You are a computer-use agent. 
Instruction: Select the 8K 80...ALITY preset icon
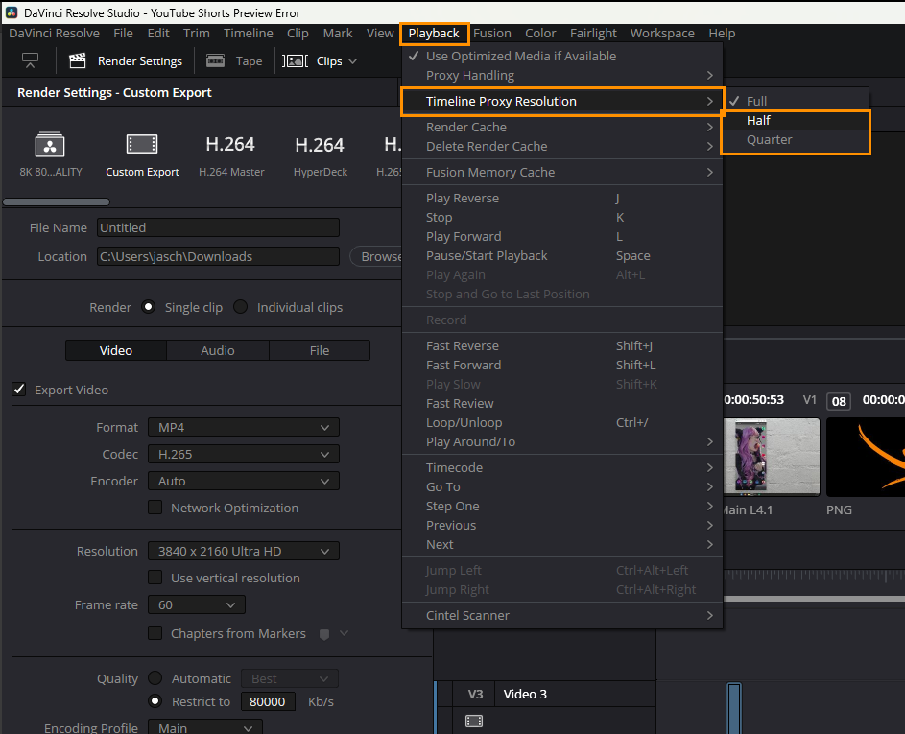pos(50,144)
